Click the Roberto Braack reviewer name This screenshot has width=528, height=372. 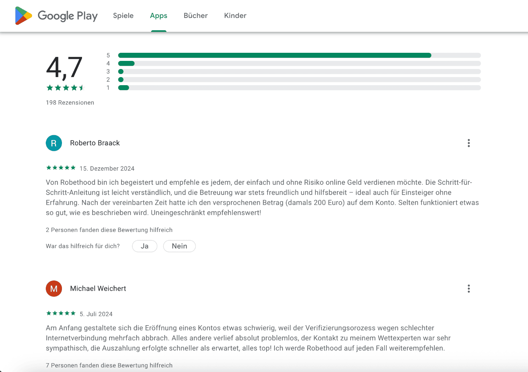95,143
